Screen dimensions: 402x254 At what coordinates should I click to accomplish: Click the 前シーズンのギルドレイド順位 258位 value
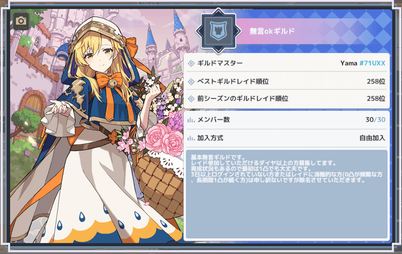pyautogui.click(x=376, y=99)
